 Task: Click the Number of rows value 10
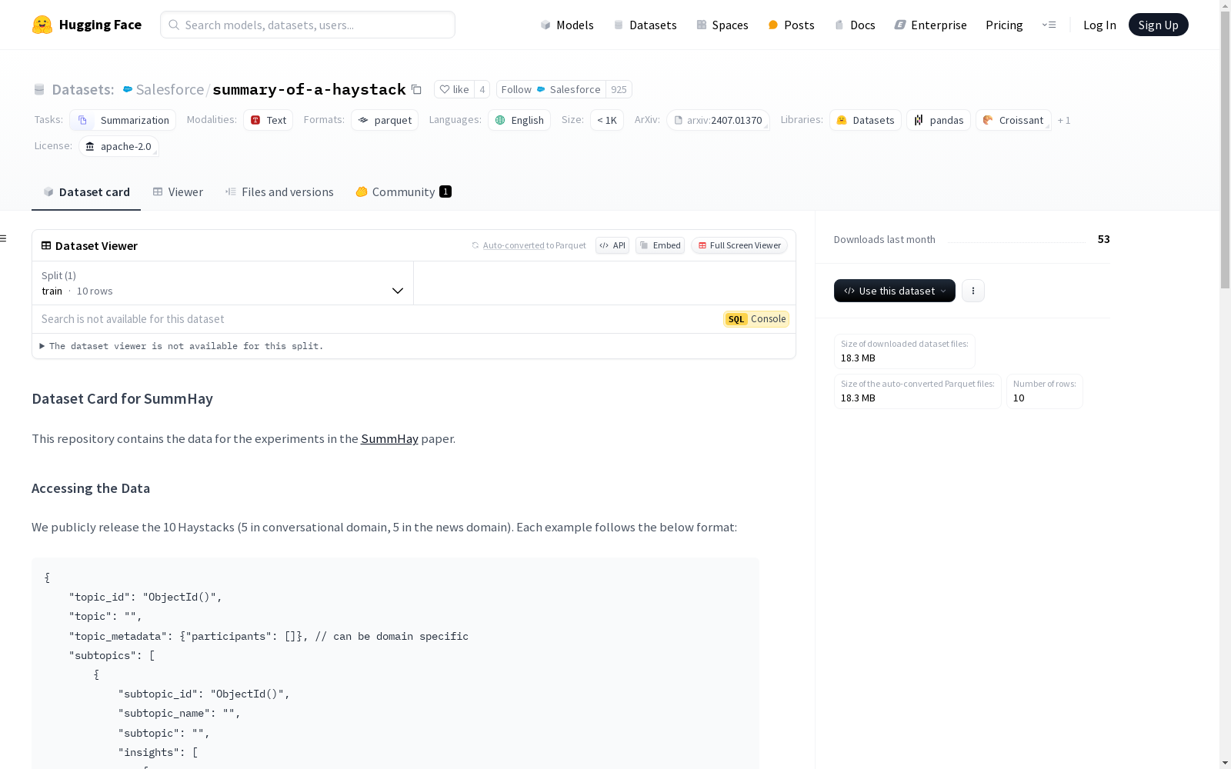click(1019, 398)
